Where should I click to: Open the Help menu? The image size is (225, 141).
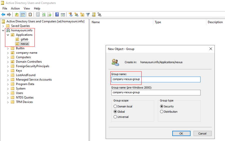click(37, 8)
